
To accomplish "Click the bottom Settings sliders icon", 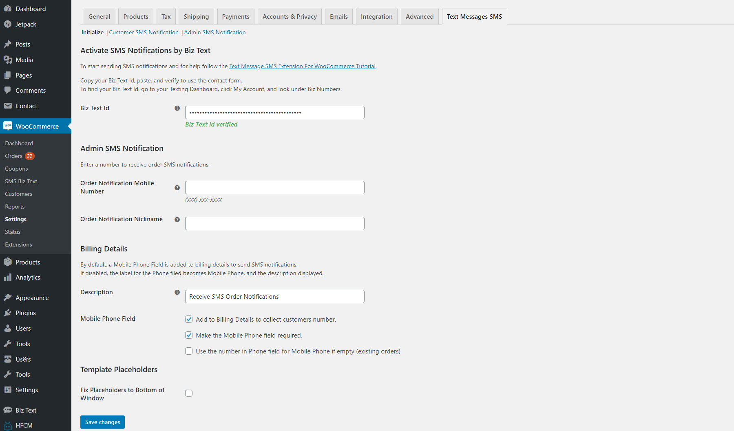I will [x=8, y=390].
